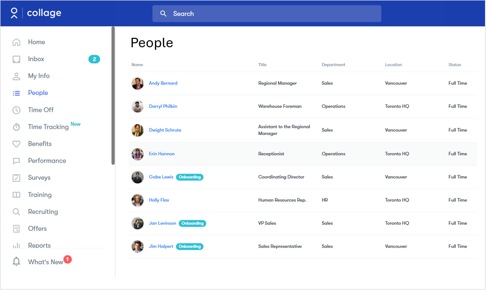This screenshot has width=486, height=290.
Task: Click the Time Off clock icon
Action: 16,110
